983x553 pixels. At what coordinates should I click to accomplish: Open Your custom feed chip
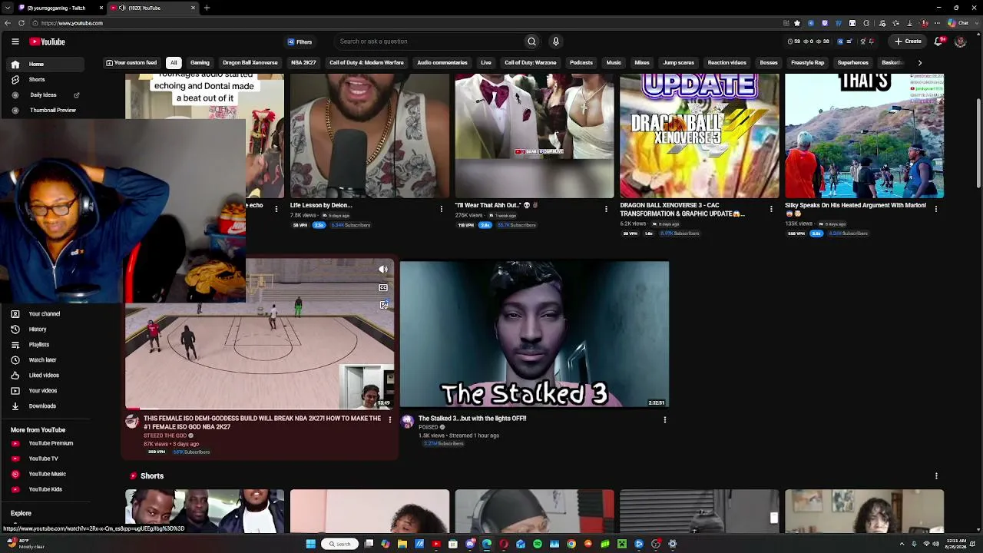pyautogui.click(x=131, y=63)
